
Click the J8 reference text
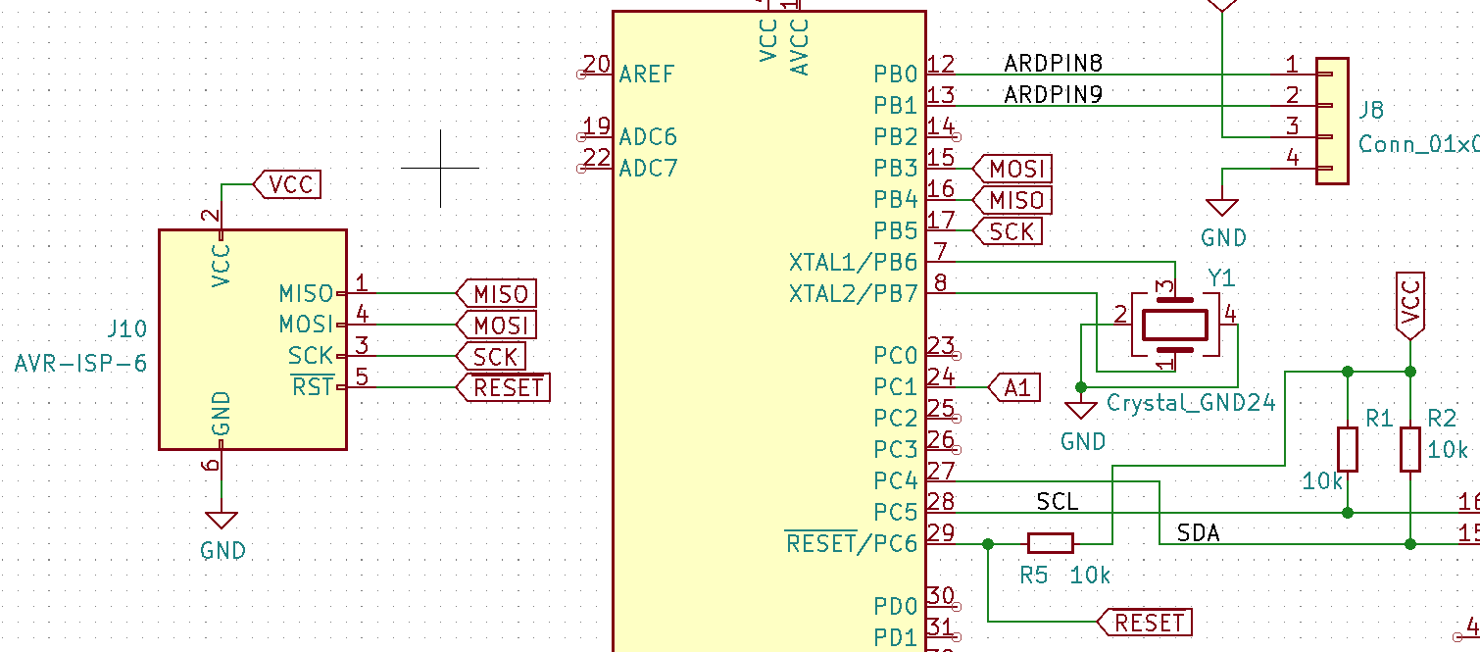(1371, 111)
